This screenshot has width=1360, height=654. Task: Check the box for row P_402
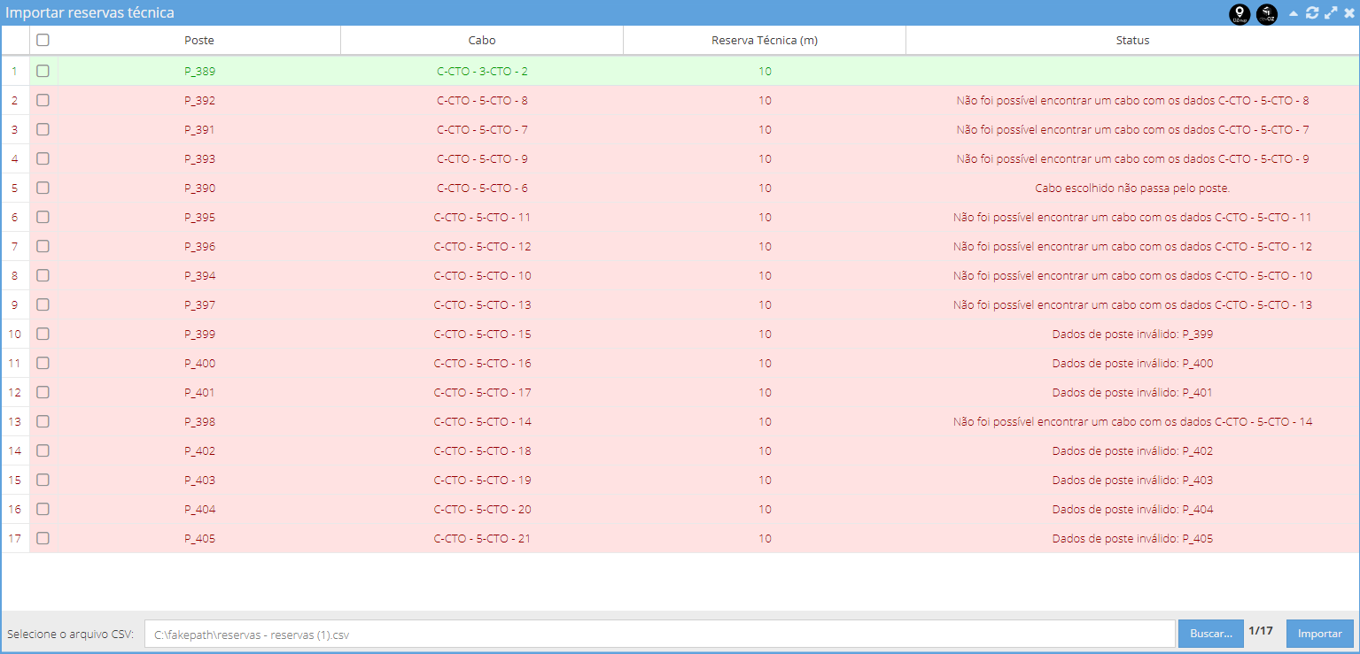pyautogui.click(x=43, y=450)
